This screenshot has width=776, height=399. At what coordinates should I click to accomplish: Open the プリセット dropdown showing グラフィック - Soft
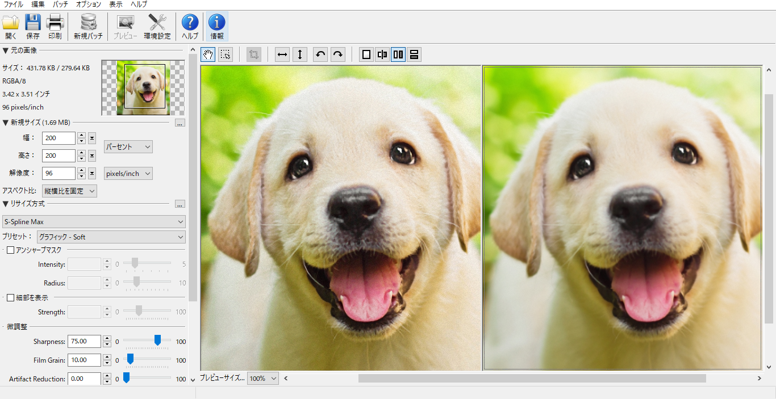click(111, 237)
